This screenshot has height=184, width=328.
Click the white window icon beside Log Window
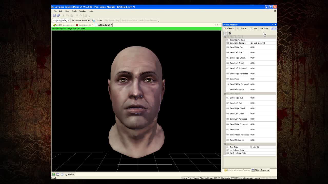coord(58,174)
